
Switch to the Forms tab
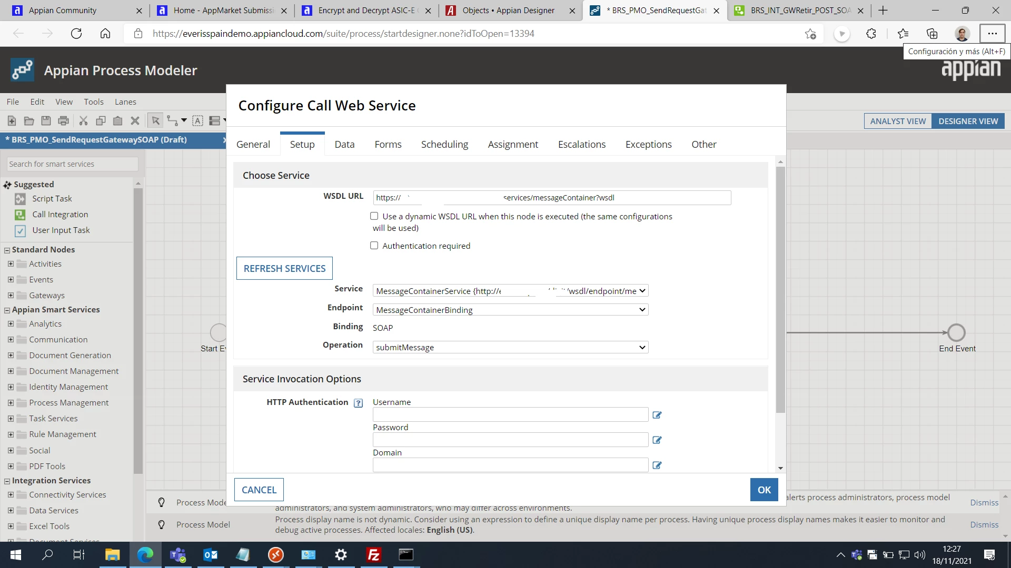click(x=388, y=145)
